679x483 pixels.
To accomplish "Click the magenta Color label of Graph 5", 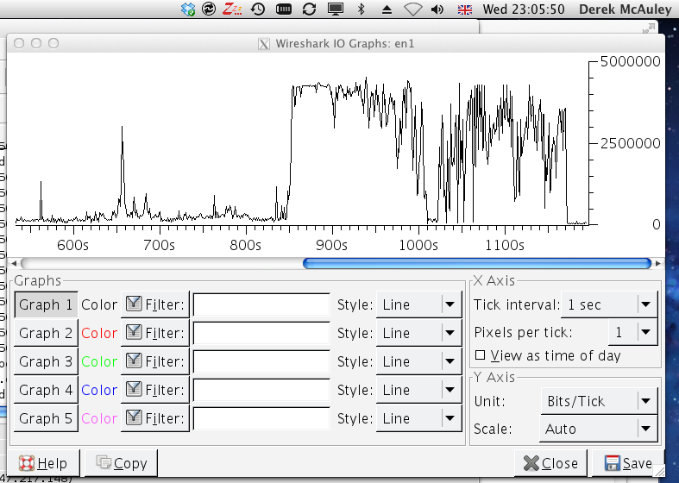I will click(x=99, y=418).
